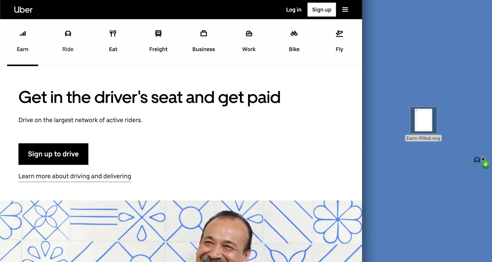Screen dimensions: 492x262
Task: Select the Earn-filled.svg file icon on desktop
Action: click(423, 120)
